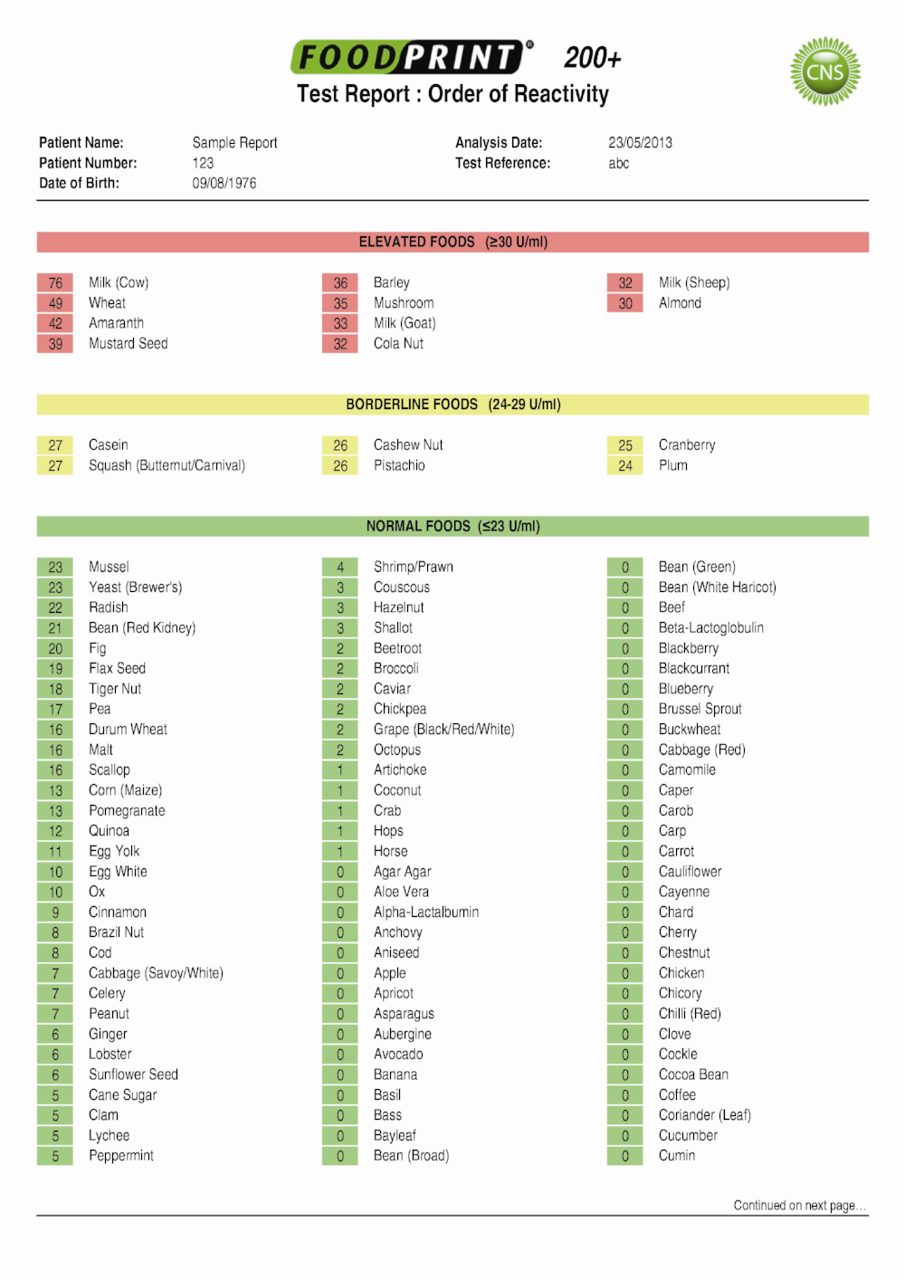The width and height of the screenshot is (905, 1280).
Task: Click the NORMAL FOODS green header bar
Action: [x=452, y=526]
